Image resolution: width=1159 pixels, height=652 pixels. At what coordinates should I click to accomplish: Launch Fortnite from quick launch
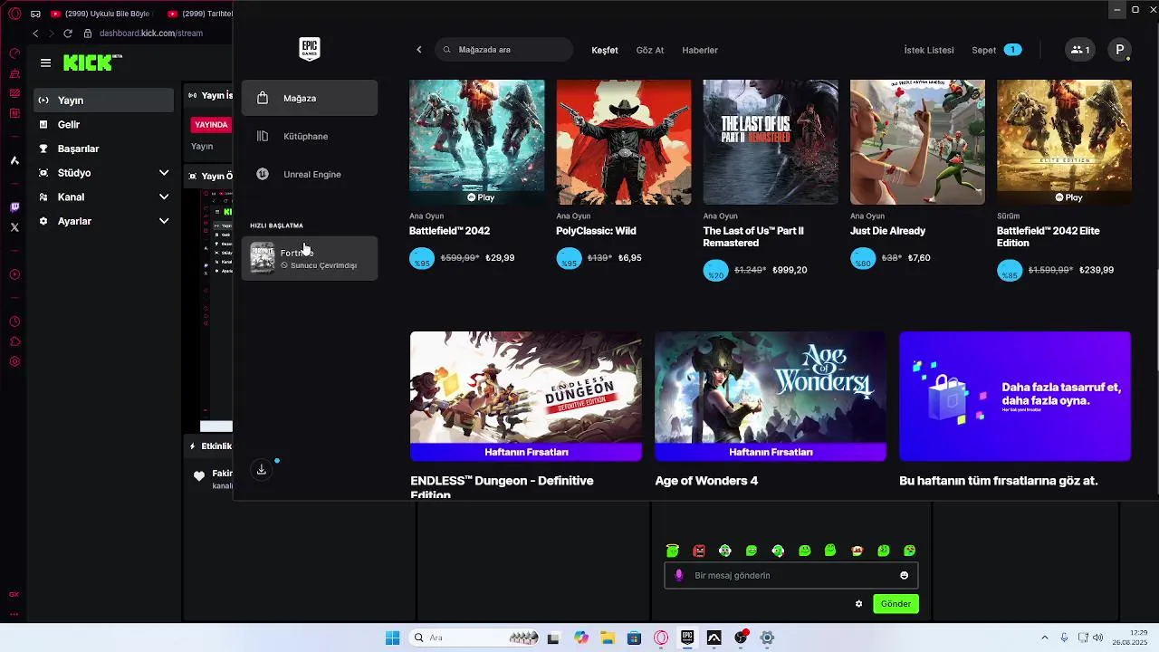[x=310, y=258]
